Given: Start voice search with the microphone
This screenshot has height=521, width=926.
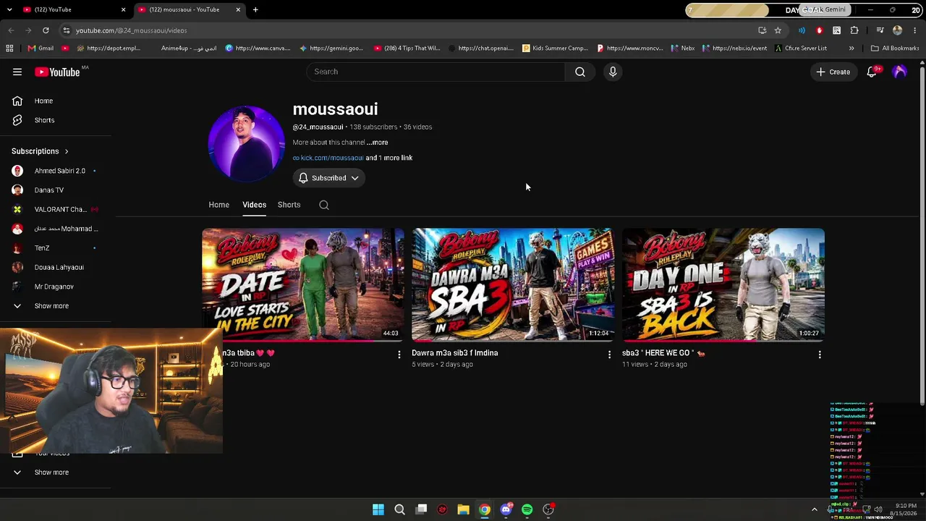Looking at the screenshot, I should click(x=613, y=72).
